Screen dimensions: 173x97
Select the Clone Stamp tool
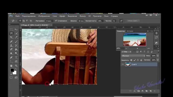pyautogui.click(x=11, y=45)
